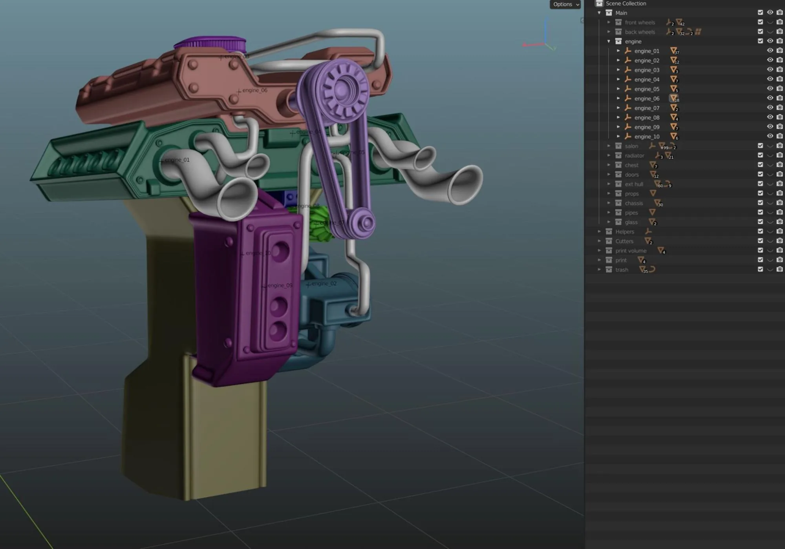Click the engine_02 label in viewport

point(324,283)
